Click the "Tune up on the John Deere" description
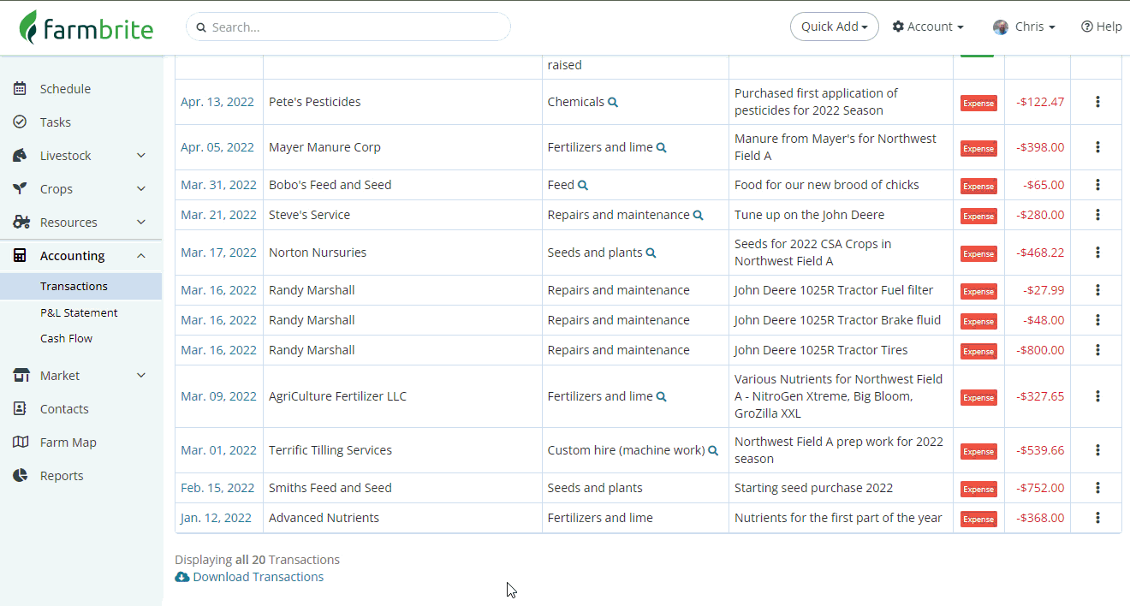 point(810,215)
